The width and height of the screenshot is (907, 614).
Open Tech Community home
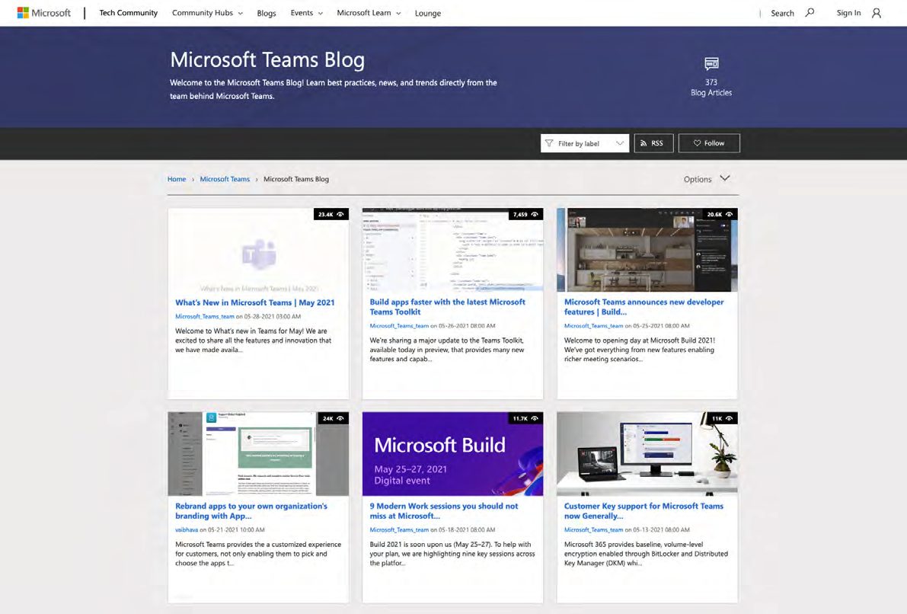[129, 13]
